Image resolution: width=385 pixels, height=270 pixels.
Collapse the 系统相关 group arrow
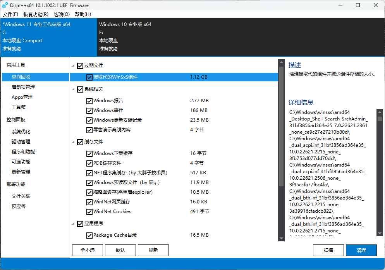pyautogui.click(x=74, y=89)
